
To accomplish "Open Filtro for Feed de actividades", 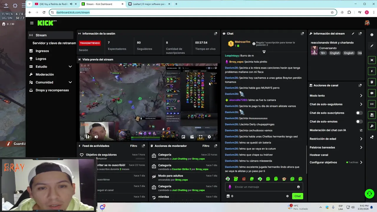I will [x=133, y=146].
